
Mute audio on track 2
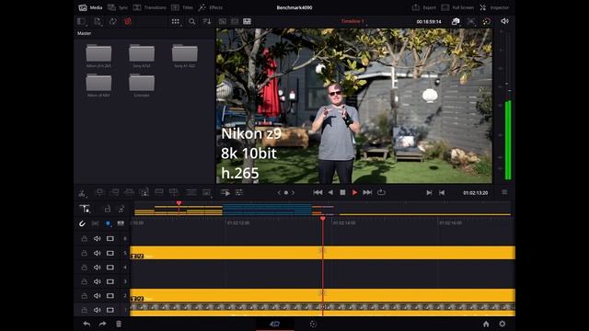tap(98, 296)
